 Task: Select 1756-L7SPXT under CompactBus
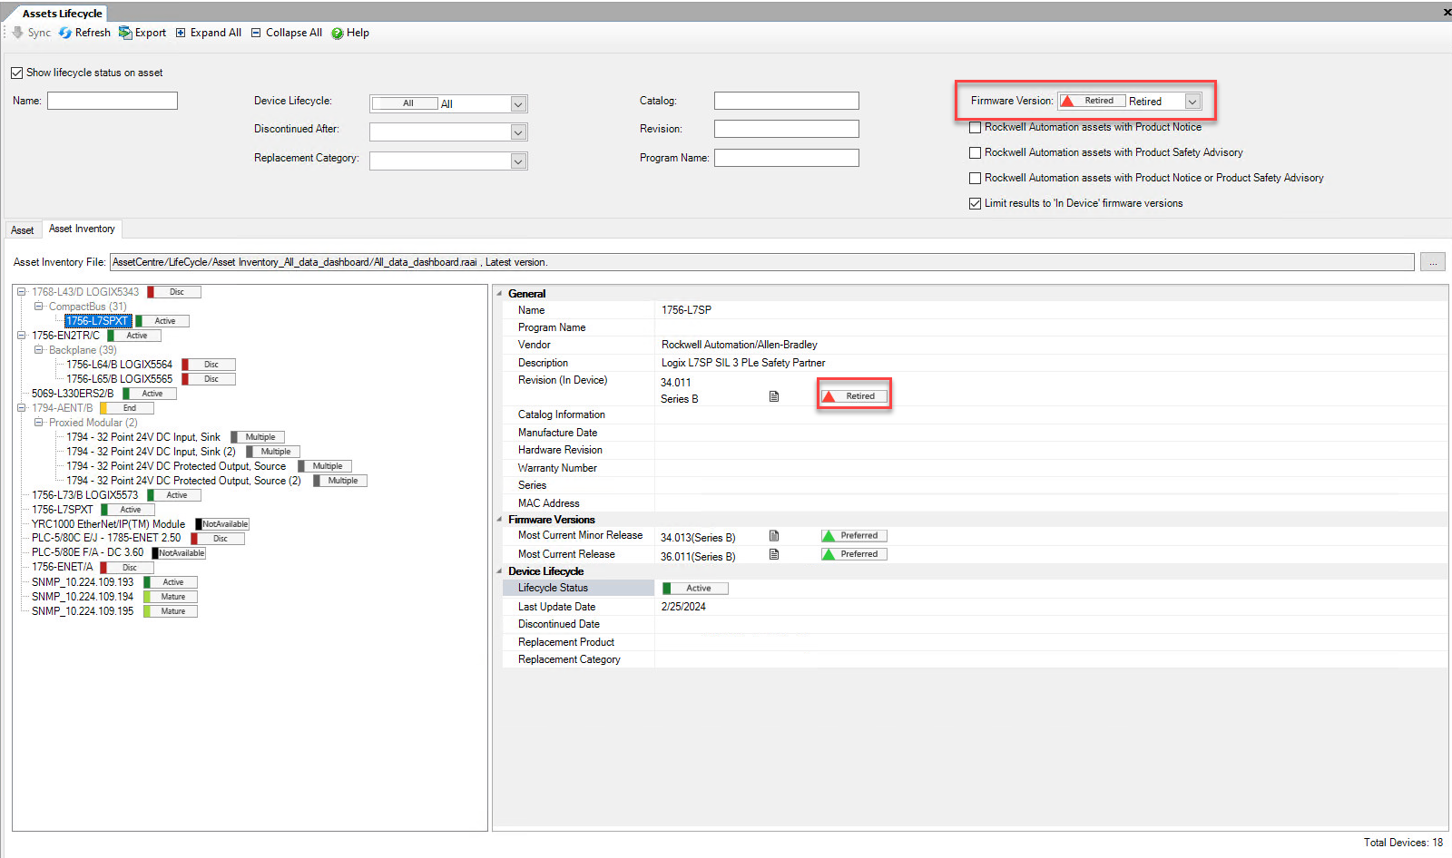pyautogui.click(x=98, y=321)
